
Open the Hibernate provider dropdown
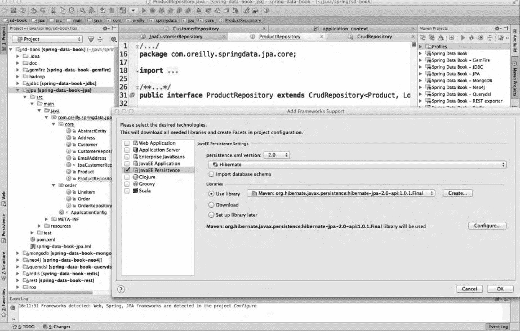356,165
